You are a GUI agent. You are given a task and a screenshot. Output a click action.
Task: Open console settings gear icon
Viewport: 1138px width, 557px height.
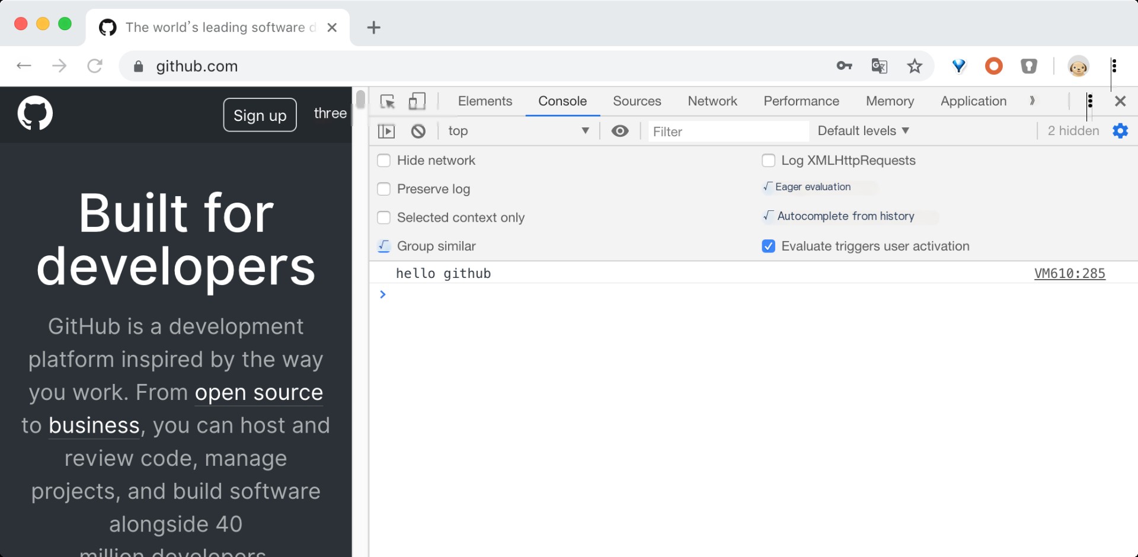click(x=1120, y=131)
